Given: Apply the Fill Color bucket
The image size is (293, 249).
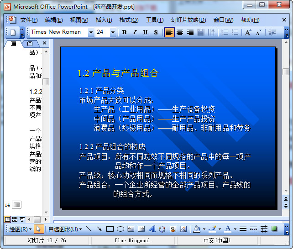Looking at the screenshot, I should 197,229.
